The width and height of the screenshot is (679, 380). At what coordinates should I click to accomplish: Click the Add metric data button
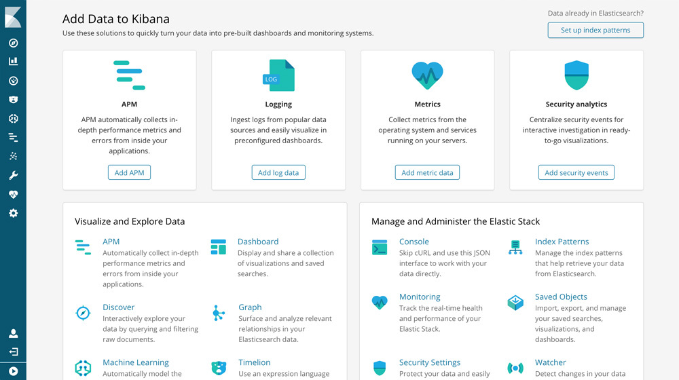(x=427, y=172)
